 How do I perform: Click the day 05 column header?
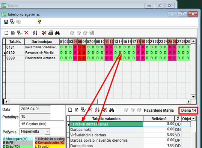(x=80, y=42)
